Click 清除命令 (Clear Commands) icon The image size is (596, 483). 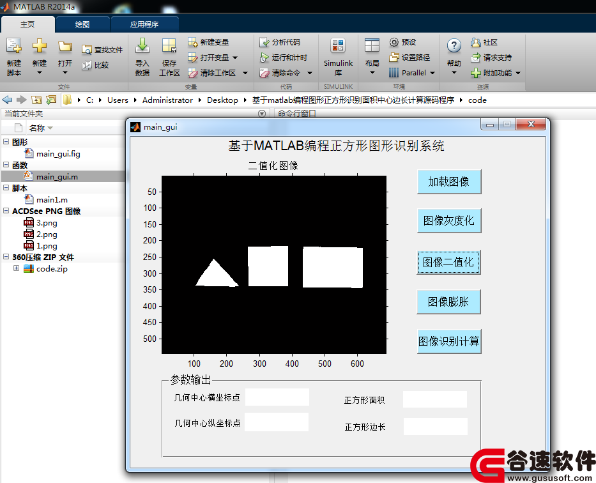pyautogui.click(x=264, y=73)
